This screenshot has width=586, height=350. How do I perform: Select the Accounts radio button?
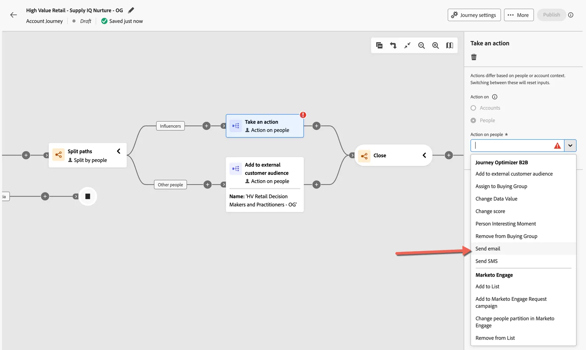point(473,108)
